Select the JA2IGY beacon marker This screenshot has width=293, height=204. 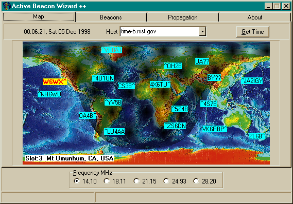point(252,80)
